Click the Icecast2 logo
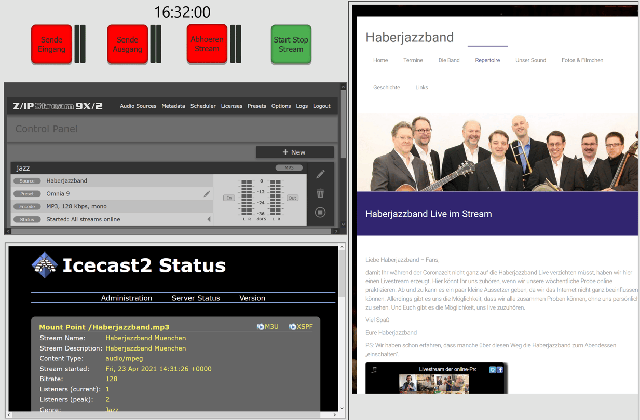Image resolution: width=640 pixels, height=420 pixels. pyautogui.click(x=46, y=264)
